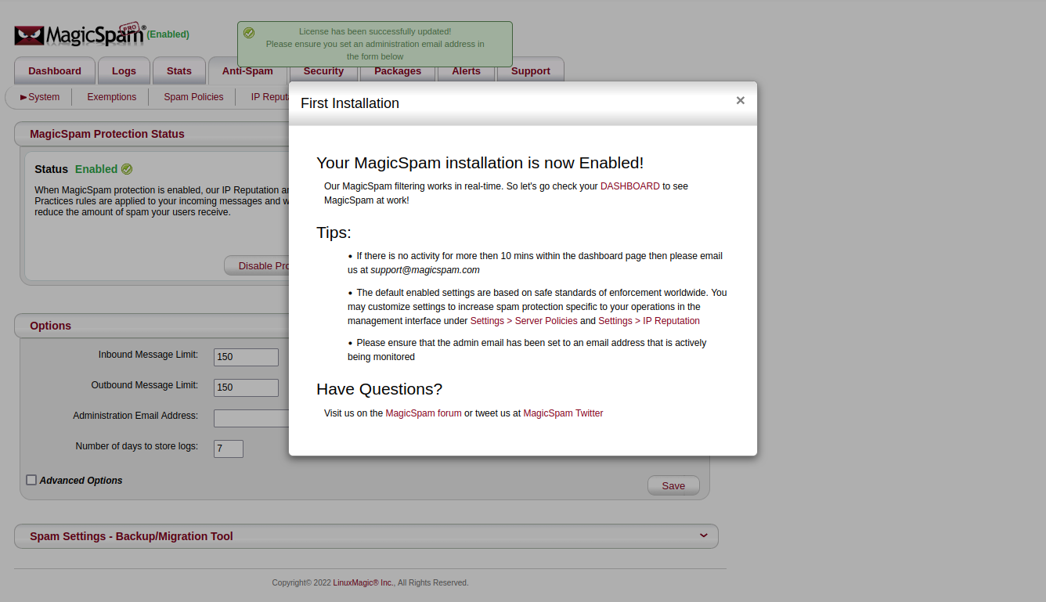Open the IP Reputation submenu
Image resolution: width=1046 pixels, height=602 pixels.
pyautogui.click(x=270, y=97)
